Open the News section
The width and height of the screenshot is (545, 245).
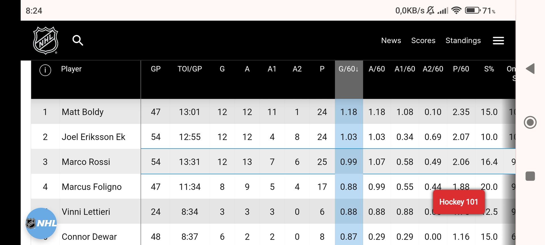click(391, 41)
